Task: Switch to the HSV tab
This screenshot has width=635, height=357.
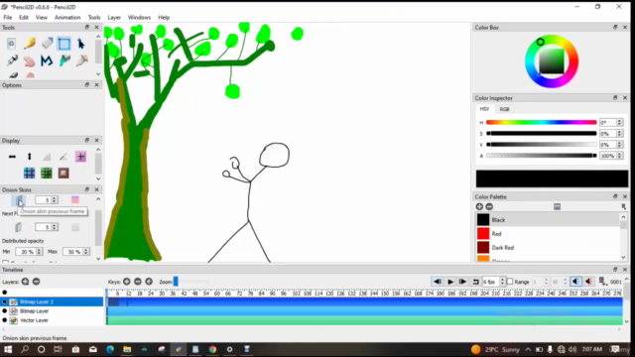Action: (x=485, y=109)
